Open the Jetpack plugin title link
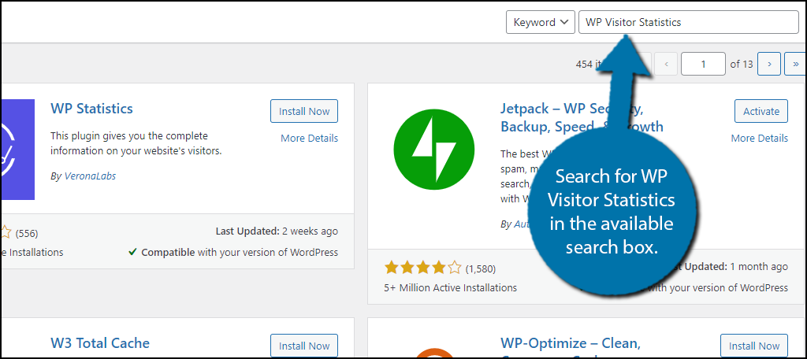The image size is (807, 359). (x=582, y=118)
